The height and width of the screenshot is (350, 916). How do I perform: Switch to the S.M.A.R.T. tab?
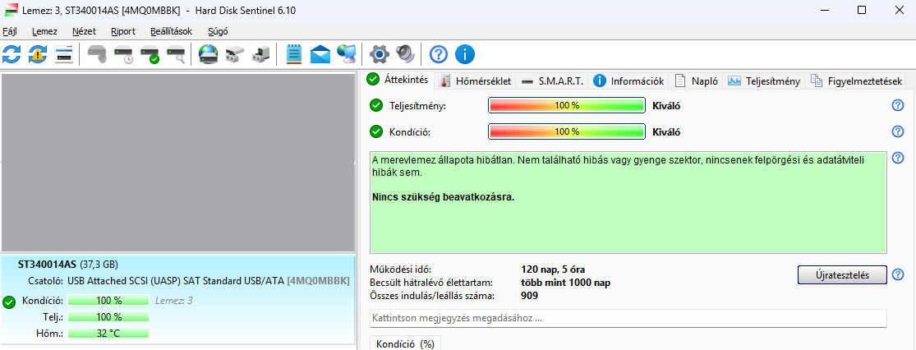click(553, 81)
